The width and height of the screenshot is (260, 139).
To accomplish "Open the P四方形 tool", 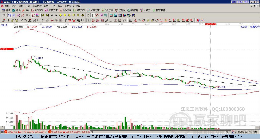I will click(37, 10).
